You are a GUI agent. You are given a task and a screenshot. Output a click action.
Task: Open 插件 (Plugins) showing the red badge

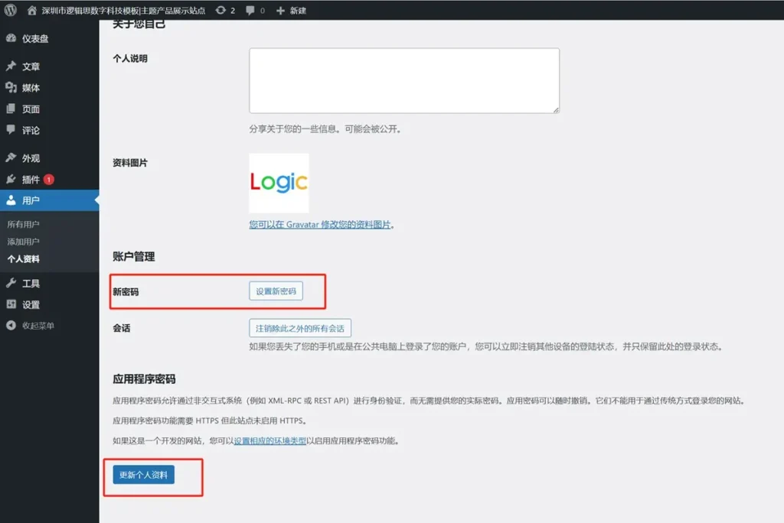point(11,180)
